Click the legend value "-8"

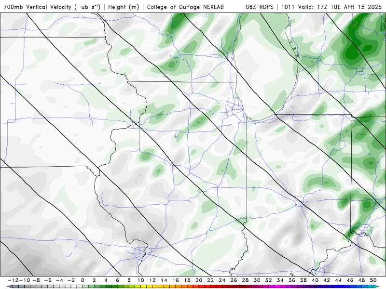pyautogui.click(x=36, y=280)
